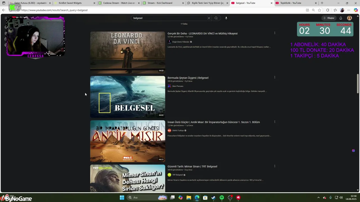Screen dimensions: 360x202
Task: Visit DMAX Türkiye channel
Action: click(178, 130)
